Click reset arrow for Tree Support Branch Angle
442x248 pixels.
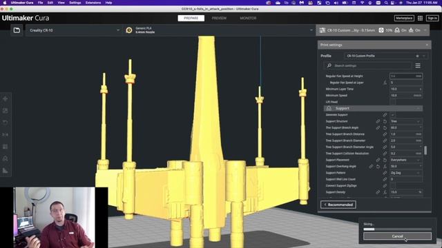click(385, 127)
